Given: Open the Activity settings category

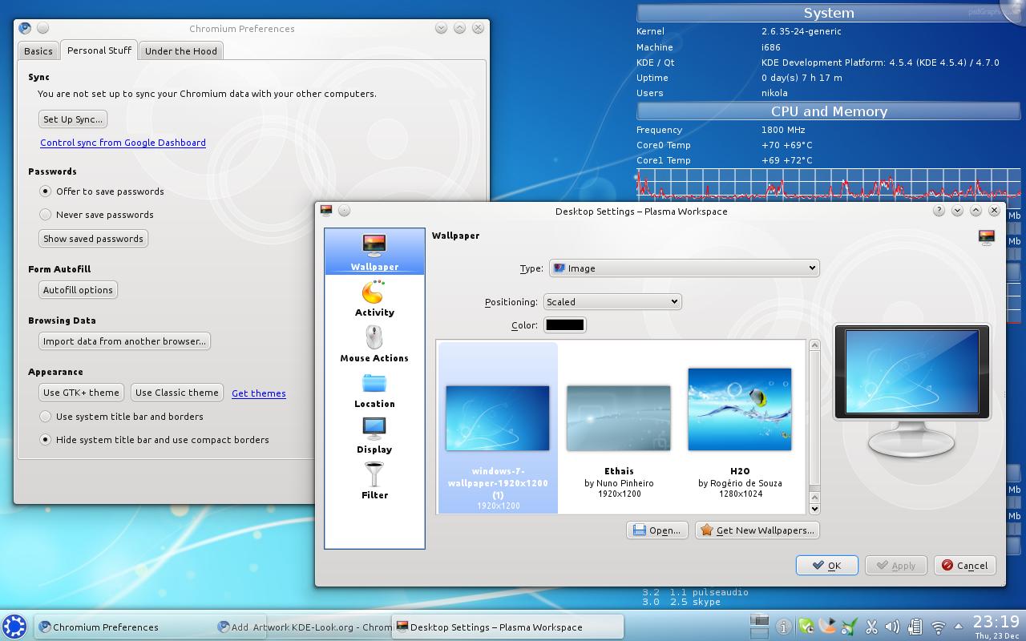Looking at the screenshot, I should pyautogui.click(x=374, y=298).
